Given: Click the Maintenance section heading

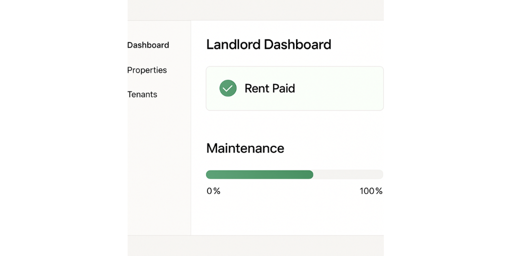Looking at the screenshot, I should click(x=245, y=148).
